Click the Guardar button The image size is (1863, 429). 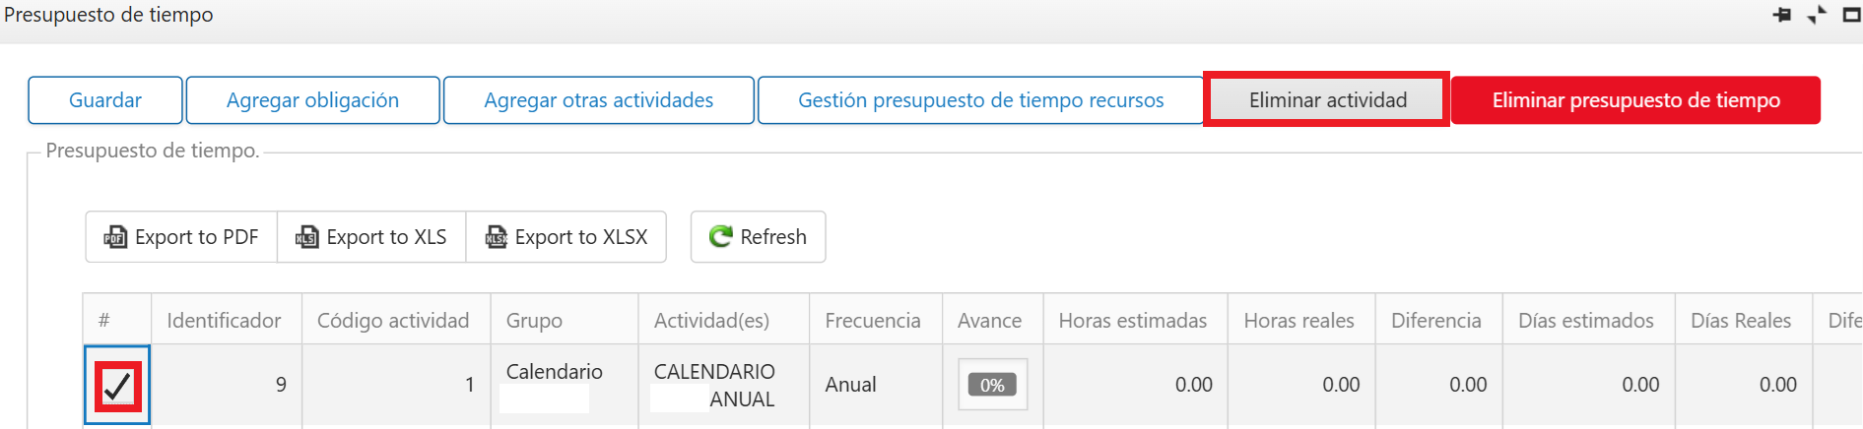pos(105,100)
